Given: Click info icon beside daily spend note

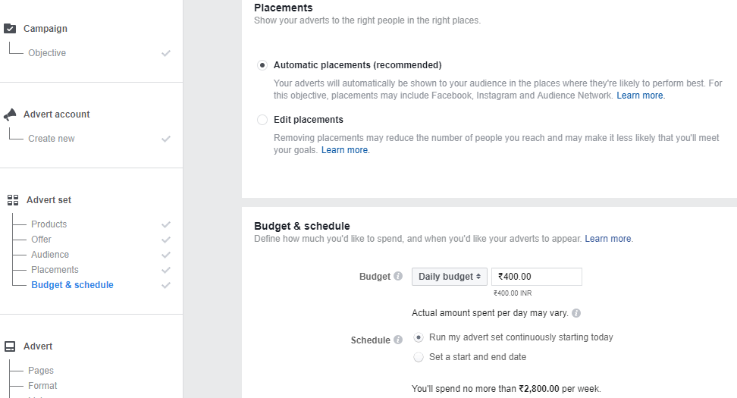Looking at the screenshot, I should [x=576, y=313].
